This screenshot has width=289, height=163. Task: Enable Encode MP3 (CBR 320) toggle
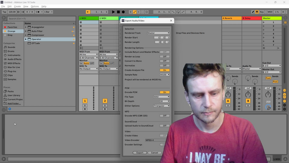click(x=164, y=116)
